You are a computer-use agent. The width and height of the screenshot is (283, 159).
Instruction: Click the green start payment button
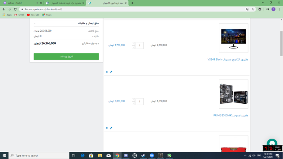click(x=66, y=57)
